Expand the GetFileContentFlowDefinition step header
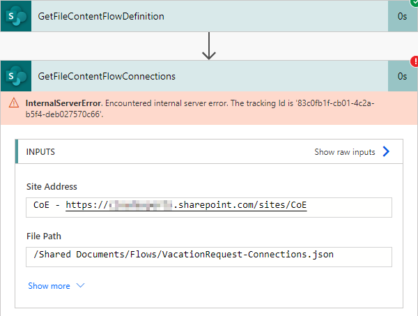The image size is (418, 316). (x=209, y=16)
